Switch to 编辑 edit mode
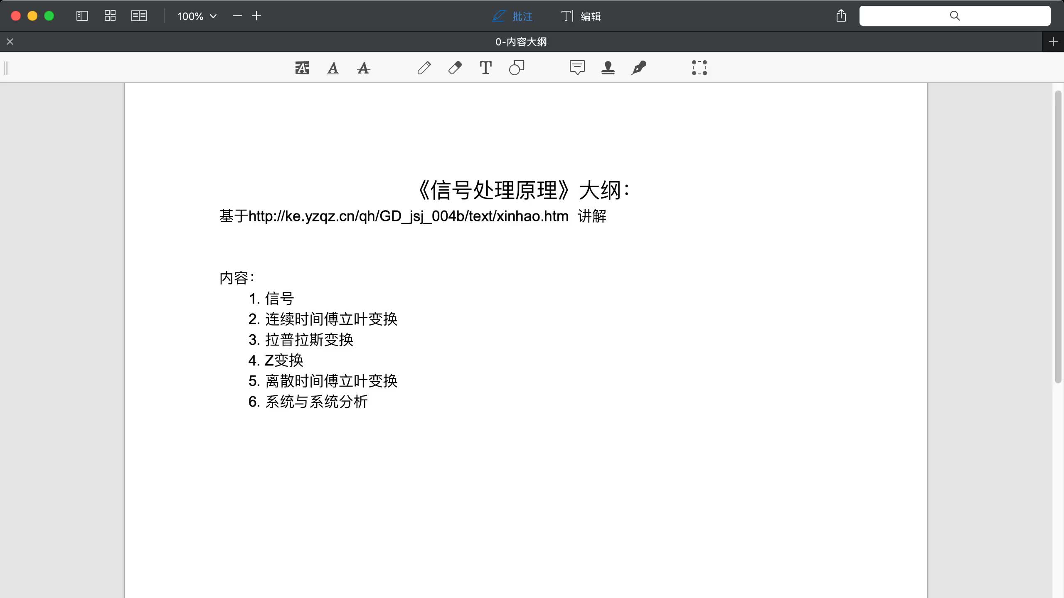The width and height of the screenshot is (1064, 598). coord(581,16)
